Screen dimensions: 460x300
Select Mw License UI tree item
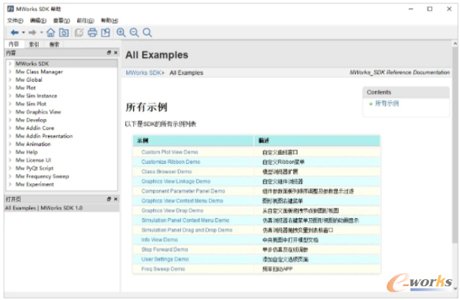33,160
